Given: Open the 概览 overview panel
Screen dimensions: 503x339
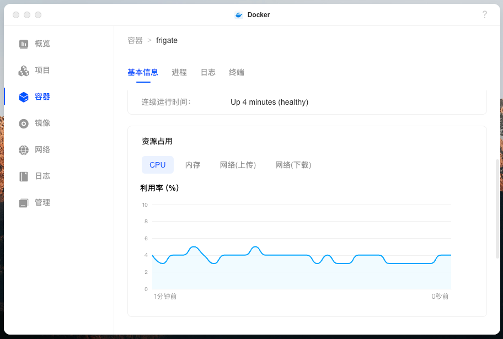Looking at the screenshot, I should (x=34, y=44).
